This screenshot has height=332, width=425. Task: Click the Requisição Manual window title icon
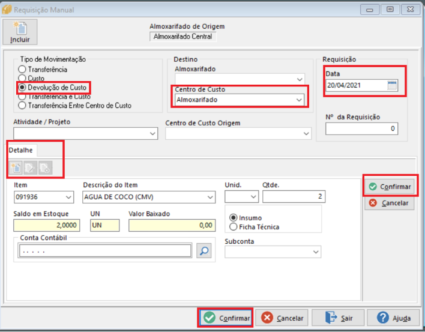point(7,10)
